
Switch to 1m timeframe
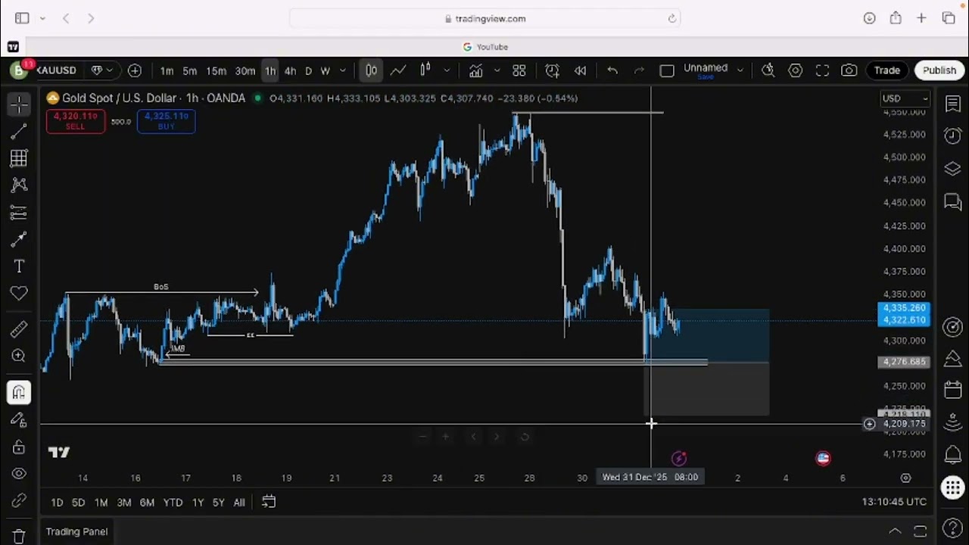tap(167, 70)
